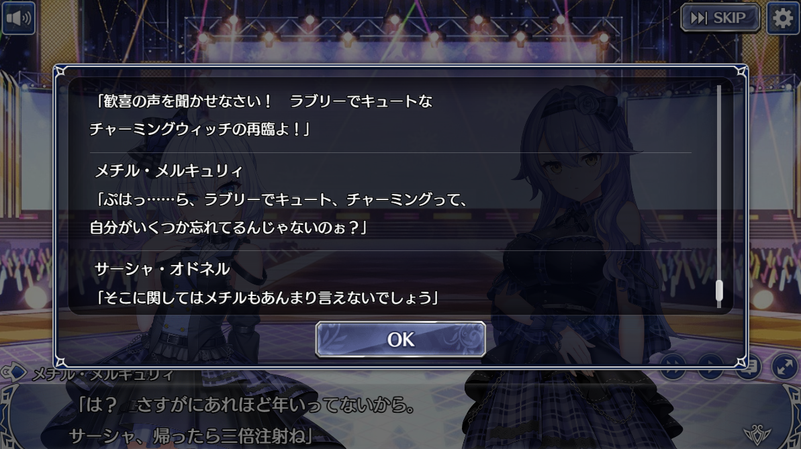Mute the voice with the speaker icon
The height and width of the screenshot is (449, 801).
[18, 18]
